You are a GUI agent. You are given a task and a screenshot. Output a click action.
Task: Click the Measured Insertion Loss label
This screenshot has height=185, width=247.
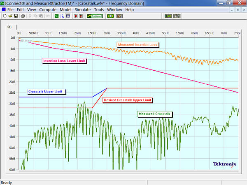tap(137, 45)
